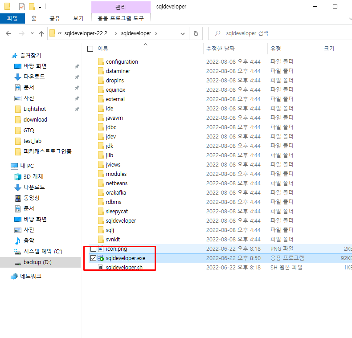Click the sqldeveloper 검색 search box
352x338 pixels.
280,33
